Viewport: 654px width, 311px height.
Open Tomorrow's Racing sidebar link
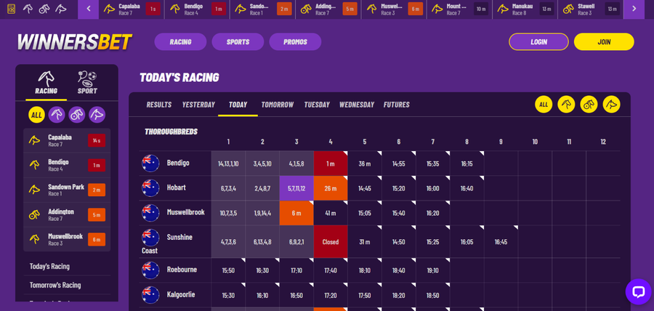tap(55, 285)
